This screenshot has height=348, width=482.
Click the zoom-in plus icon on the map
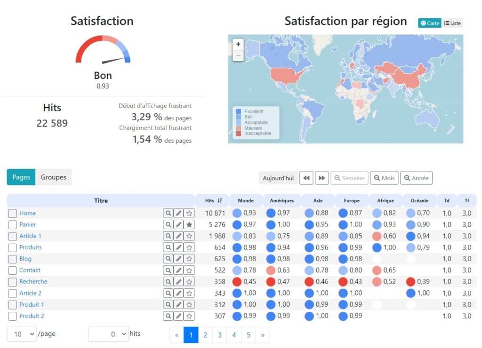click(238, 44)
